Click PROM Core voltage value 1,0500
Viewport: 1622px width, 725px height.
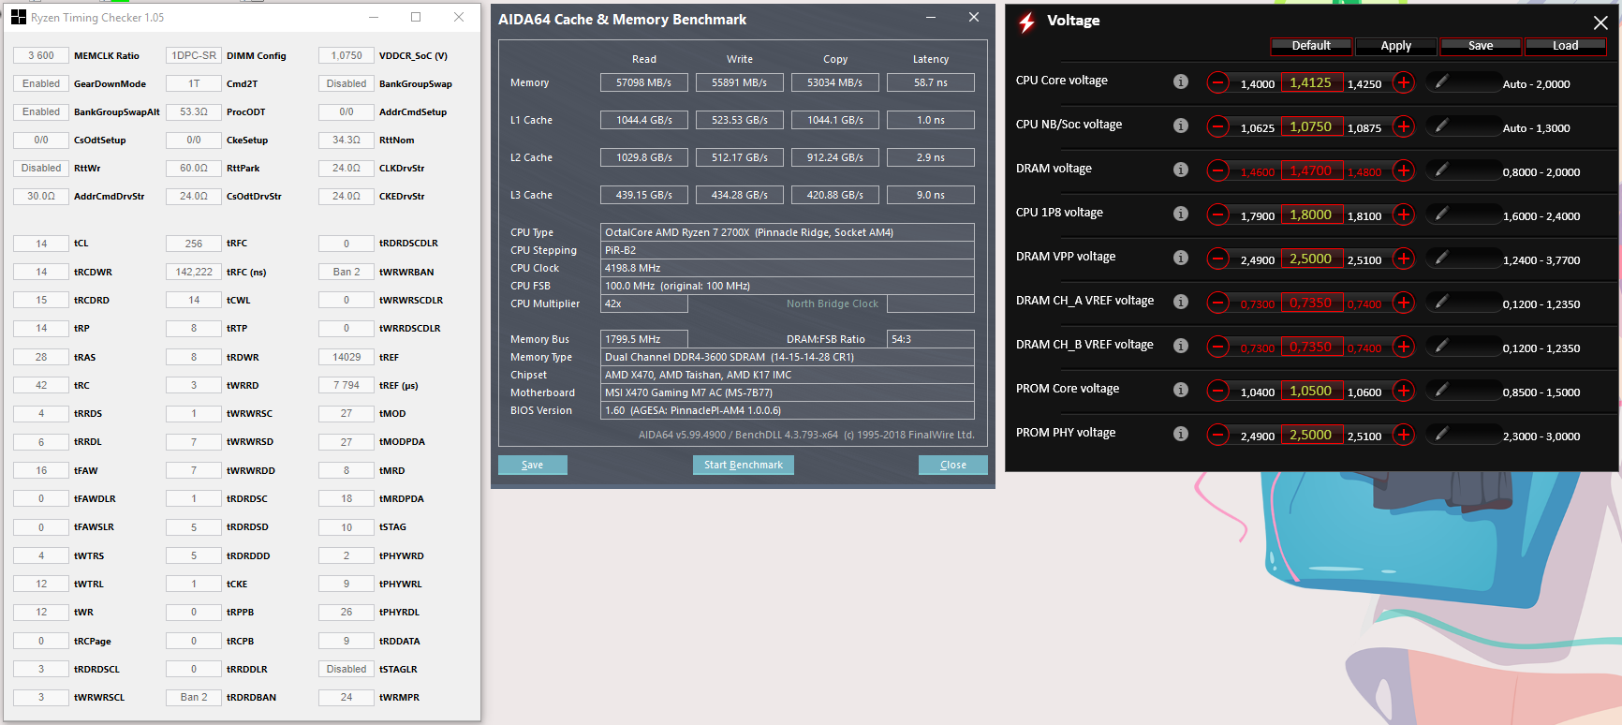[x=1311, y=392]
